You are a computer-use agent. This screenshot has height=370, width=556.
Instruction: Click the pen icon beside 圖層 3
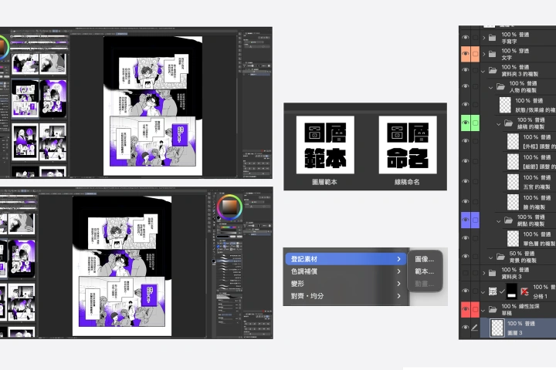(x=474, y=328)
